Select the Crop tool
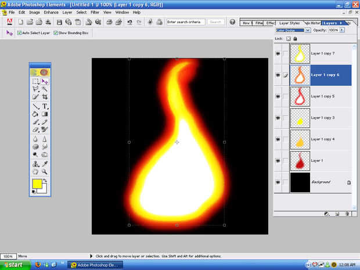This screenshot has height=270, width=360. 45,98
